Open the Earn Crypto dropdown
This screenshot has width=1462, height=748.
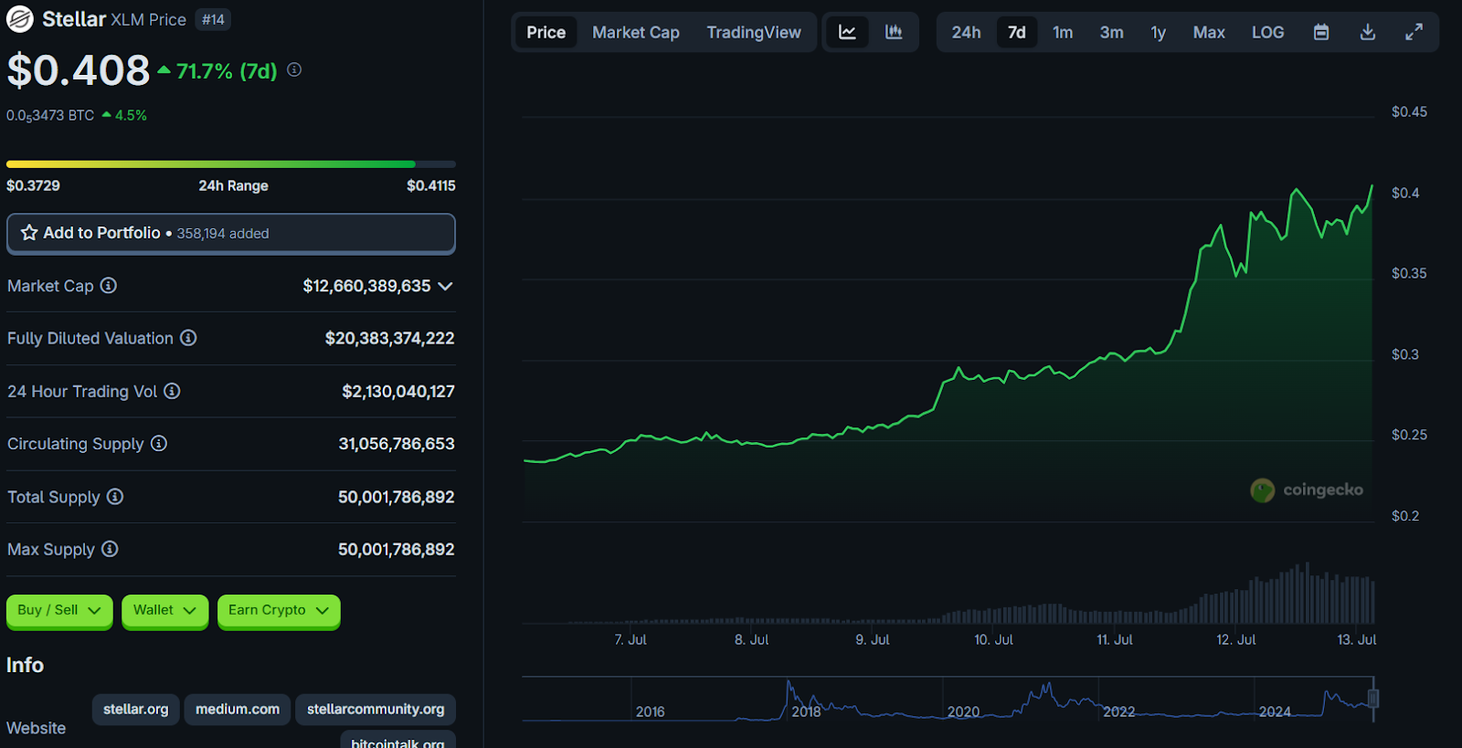tap(279, 610)
